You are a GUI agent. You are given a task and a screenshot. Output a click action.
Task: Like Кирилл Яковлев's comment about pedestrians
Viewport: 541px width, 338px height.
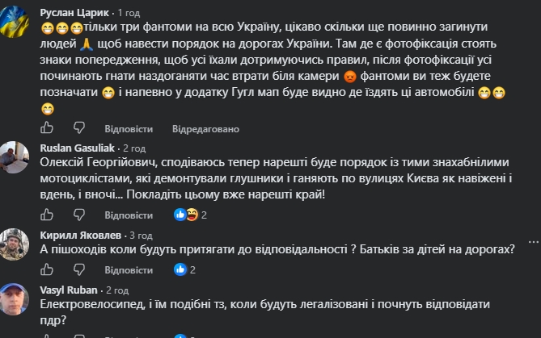pos(47,269)
